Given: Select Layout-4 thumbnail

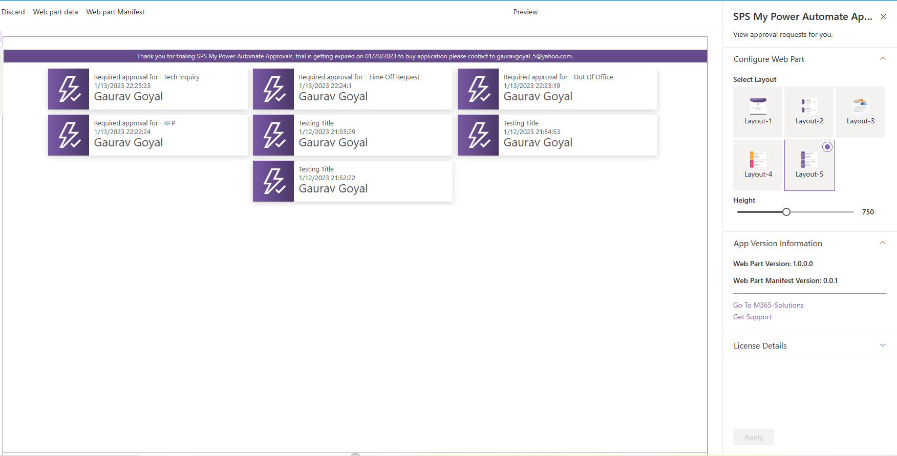Looking at the screenshot, I should pos(758,165).
